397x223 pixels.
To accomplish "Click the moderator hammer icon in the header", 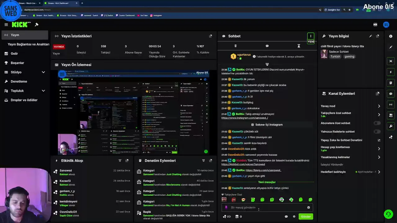I will (37, 24).
